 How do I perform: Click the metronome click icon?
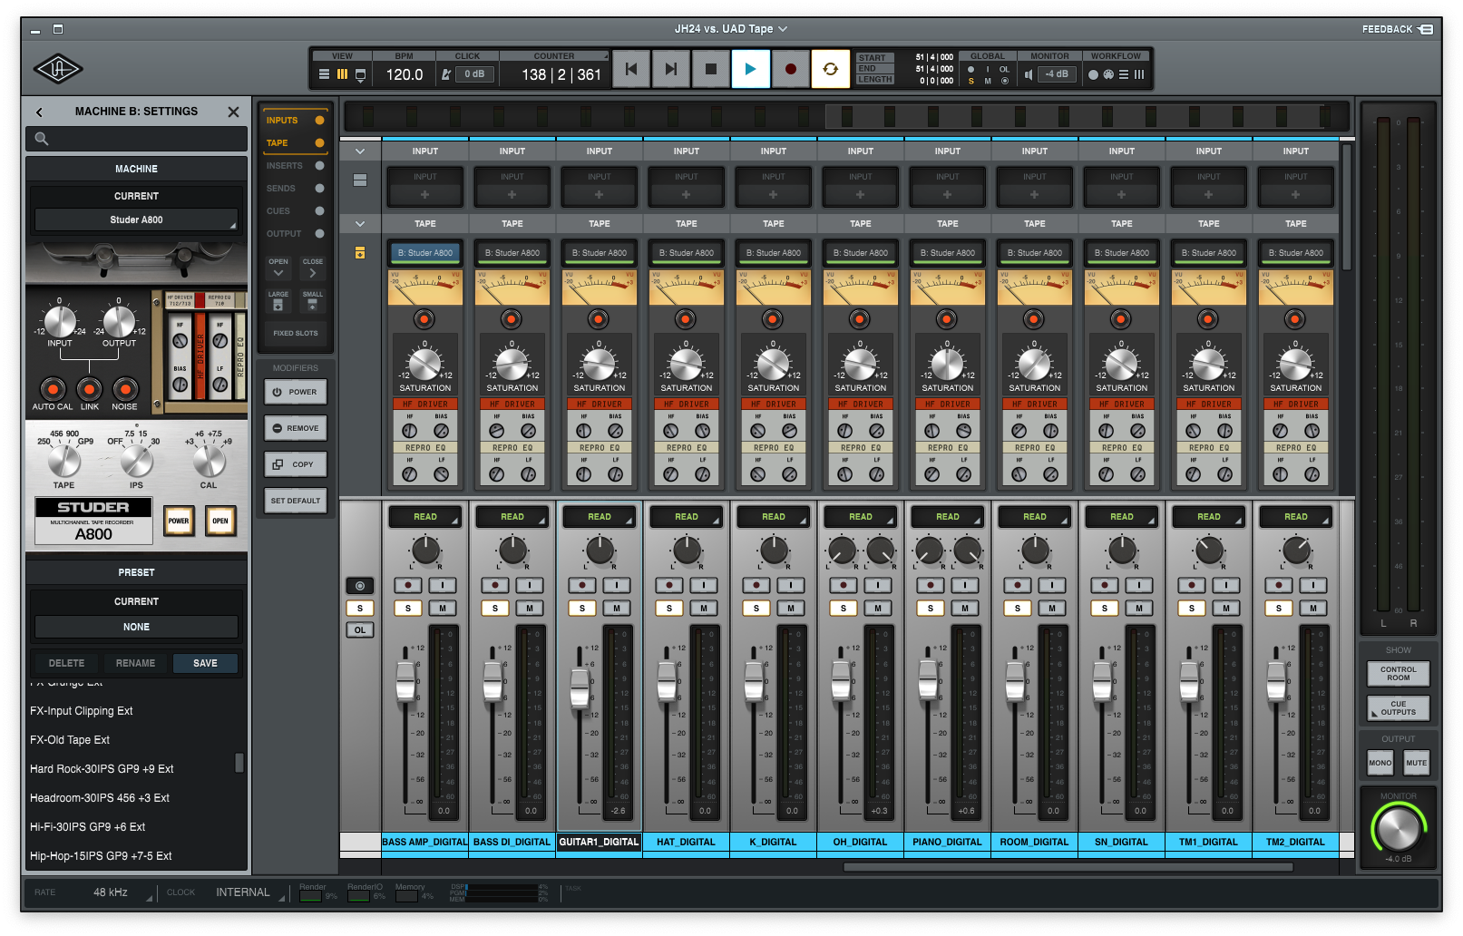[446, 74]
